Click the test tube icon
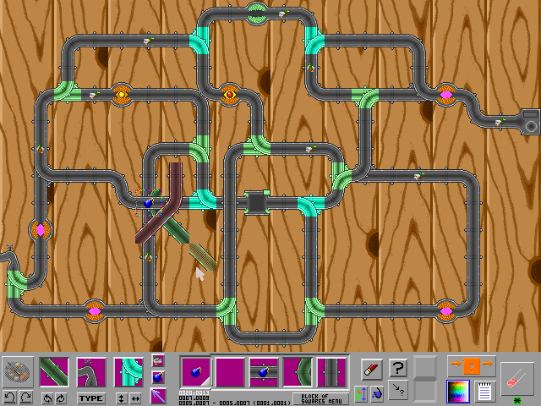The image size is (541, 406). click(x=517, y=375)
